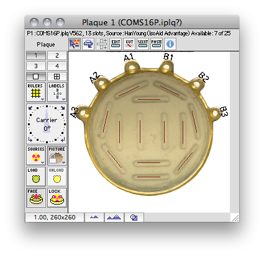Switch to four-pane grid view

(57, 76)
